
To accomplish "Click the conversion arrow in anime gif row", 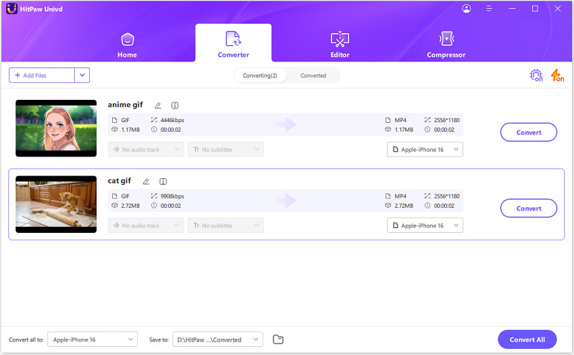I will [285, 124].
